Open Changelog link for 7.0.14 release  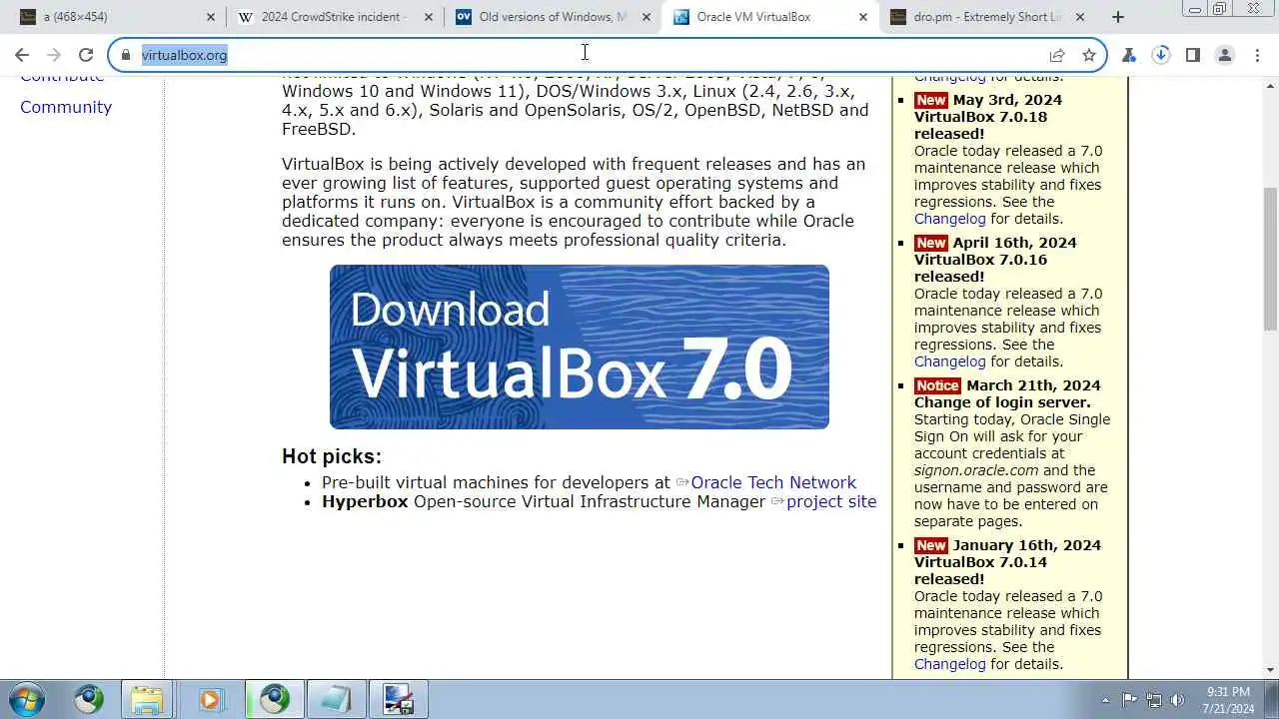(x=949, y=664)
